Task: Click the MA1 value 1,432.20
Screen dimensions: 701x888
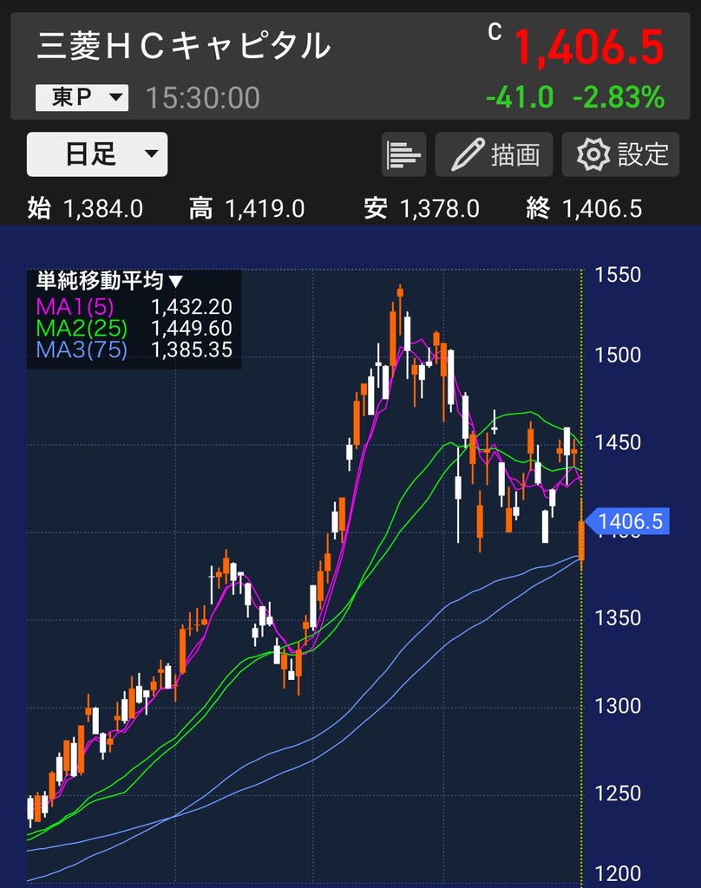Action: pos(192,307)
